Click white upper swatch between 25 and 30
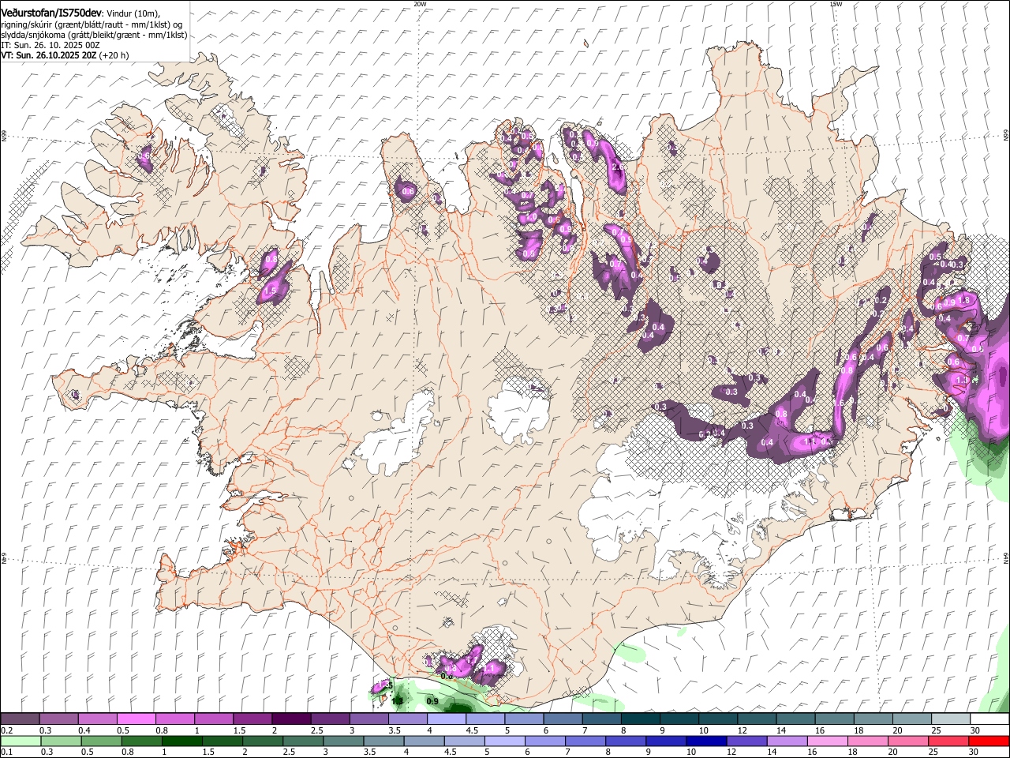Viewport: 1010px width, 758px height. point(950,719)
